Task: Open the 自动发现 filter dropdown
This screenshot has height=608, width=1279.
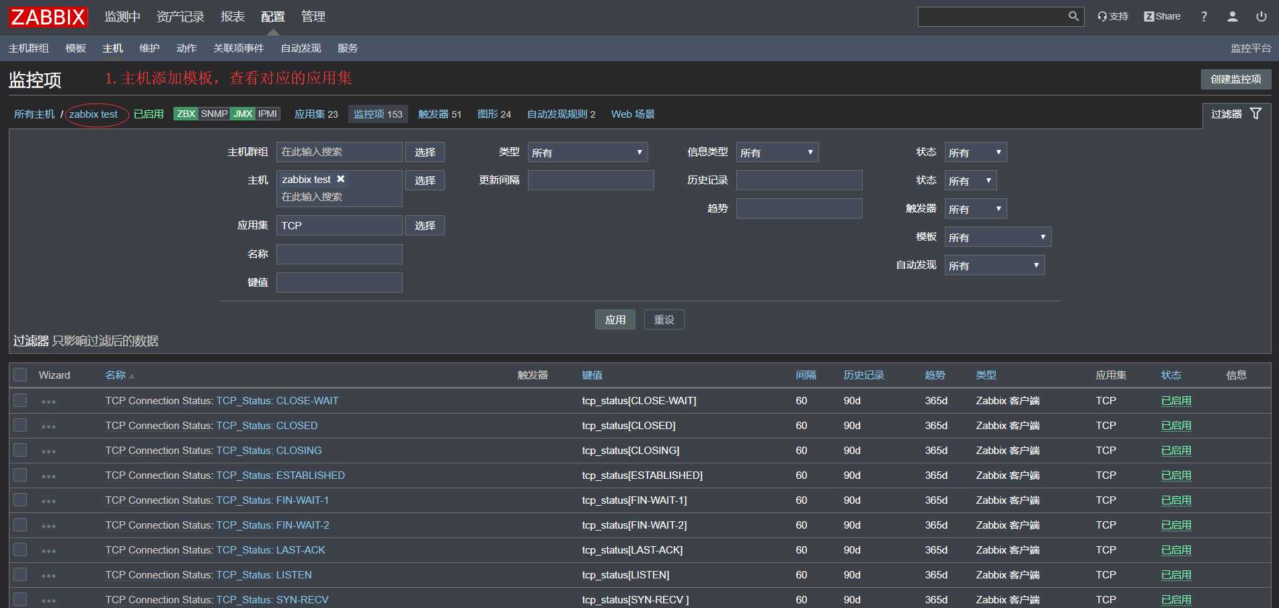Action: point(995,266)
